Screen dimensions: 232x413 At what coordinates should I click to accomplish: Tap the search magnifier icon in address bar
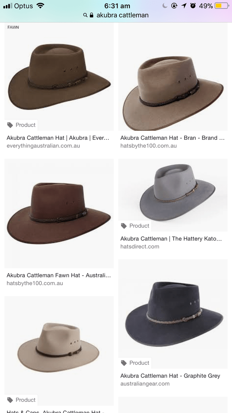[85, 15]
